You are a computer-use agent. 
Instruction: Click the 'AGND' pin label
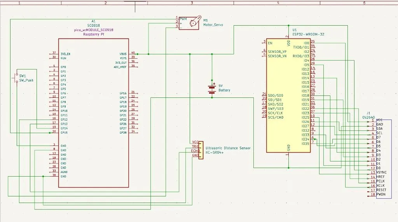(64, 172)
